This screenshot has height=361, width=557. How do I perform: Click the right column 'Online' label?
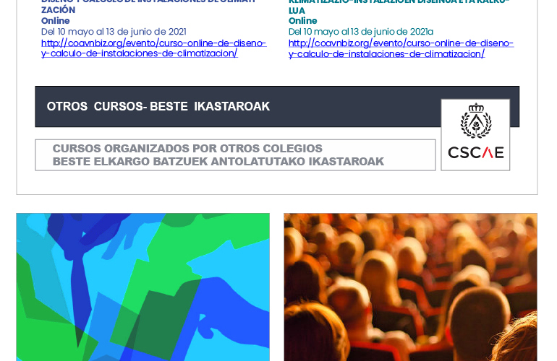302,20
